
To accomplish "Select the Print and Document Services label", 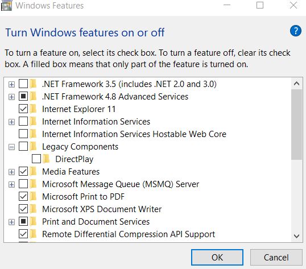I will point(96,222).
